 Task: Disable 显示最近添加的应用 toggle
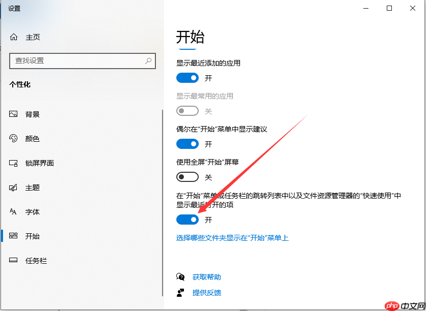pyautogui.click(x=188, y=78)
